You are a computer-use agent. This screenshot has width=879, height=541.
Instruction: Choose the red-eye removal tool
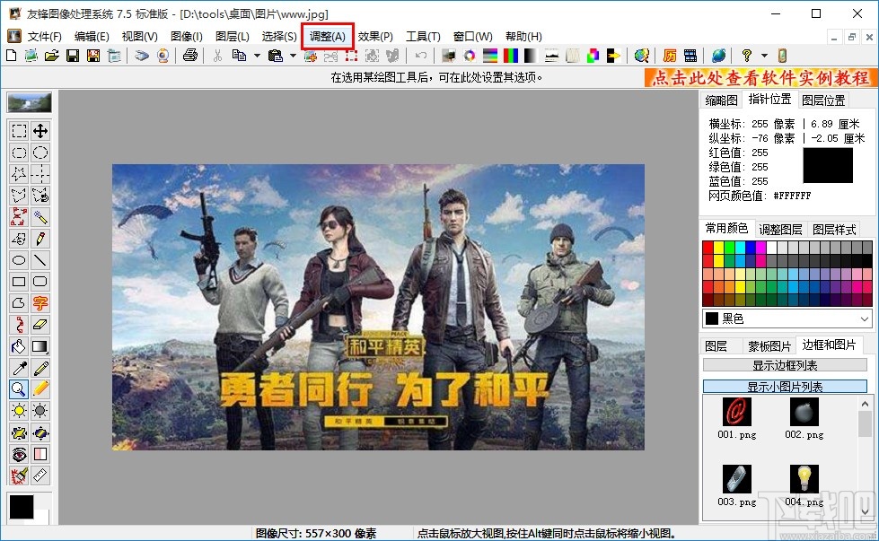pos(19,454)
